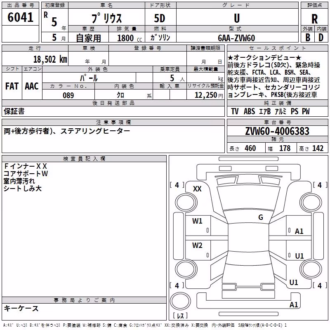Select the grade value U
The height and width of the screenshot is (330, 330).
click(x=237, y=18)
